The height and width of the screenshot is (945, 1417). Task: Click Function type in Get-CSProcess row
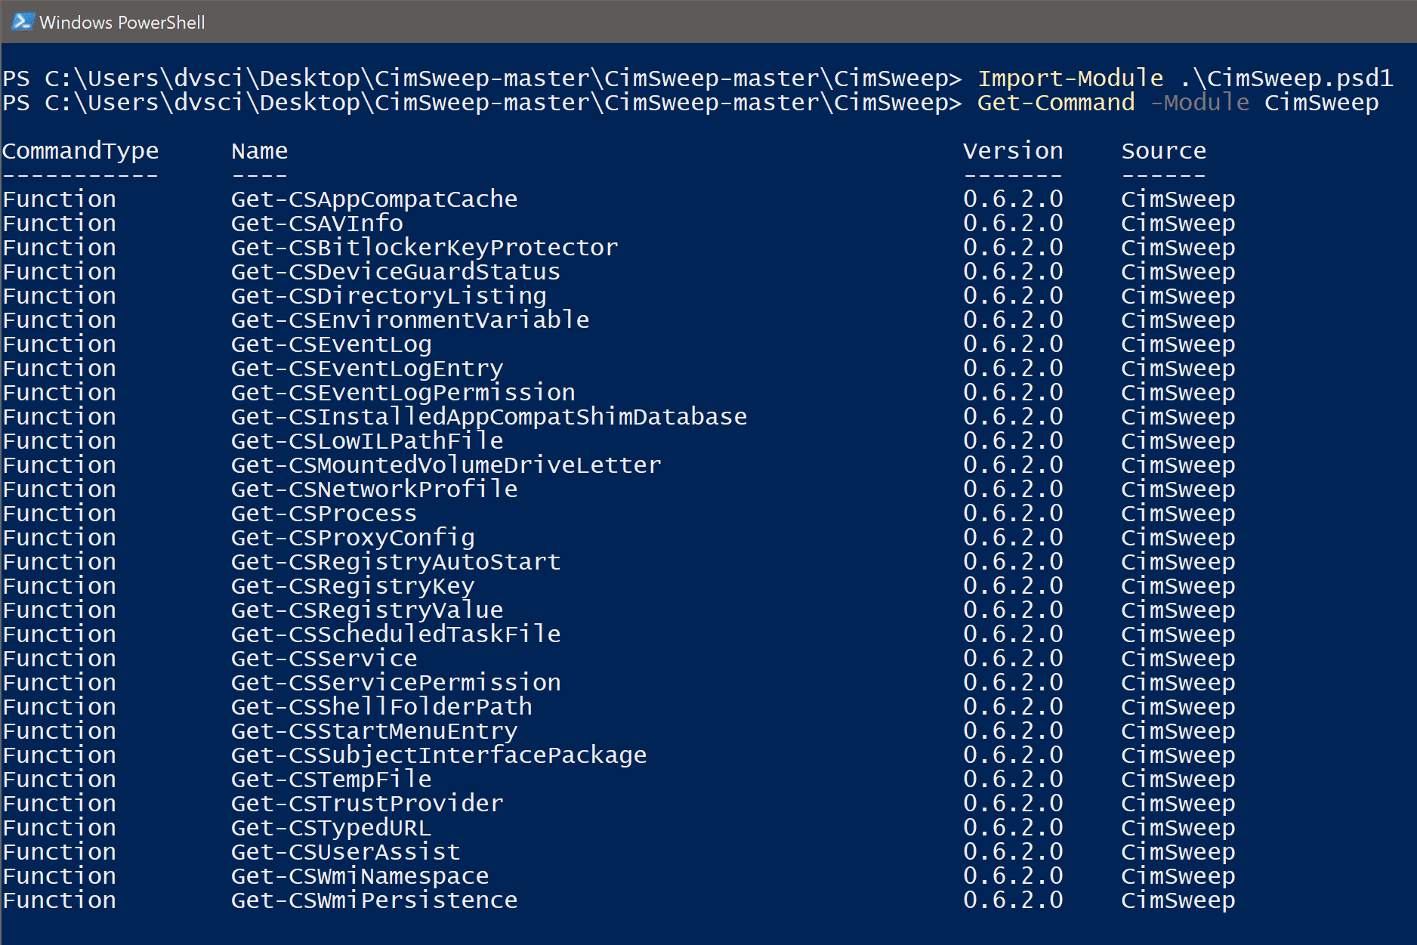[x=60, y=514]
